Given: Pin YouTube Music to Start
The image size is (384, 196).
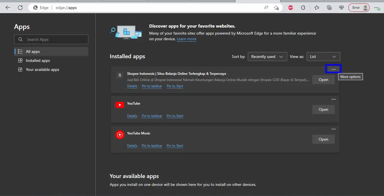Looking at the screenshot, I should point(175,146).
